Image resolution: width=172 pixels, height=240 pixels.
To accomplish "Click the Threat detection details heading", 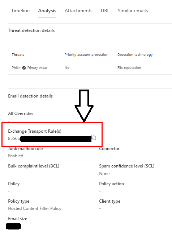I will pyautogui.click(x=31, y=30).
